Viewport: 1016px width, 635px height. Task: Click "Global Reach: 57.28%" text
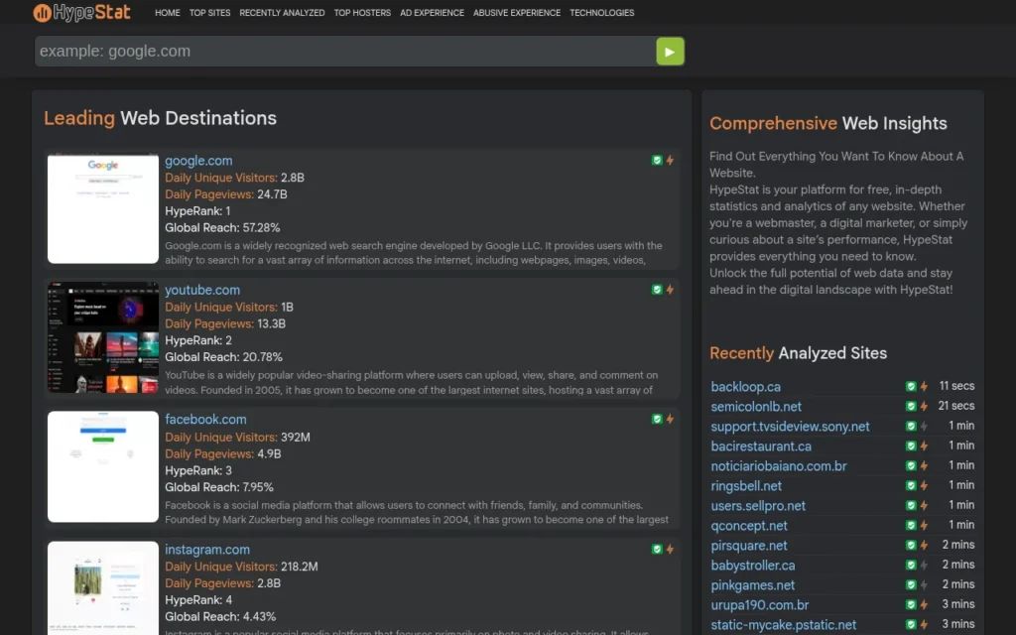pyautogui.click(x=222, y=228)
